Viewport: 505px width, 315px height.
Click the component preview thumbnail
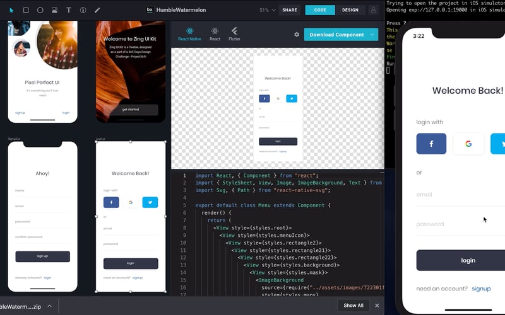pos(278,108)
